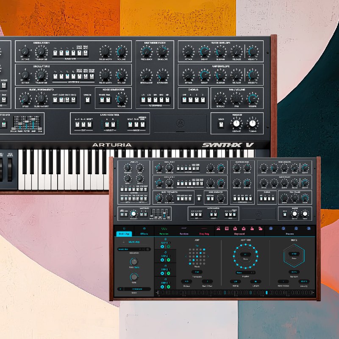Click Layer Control Reset button on large synth

point(89,125)
